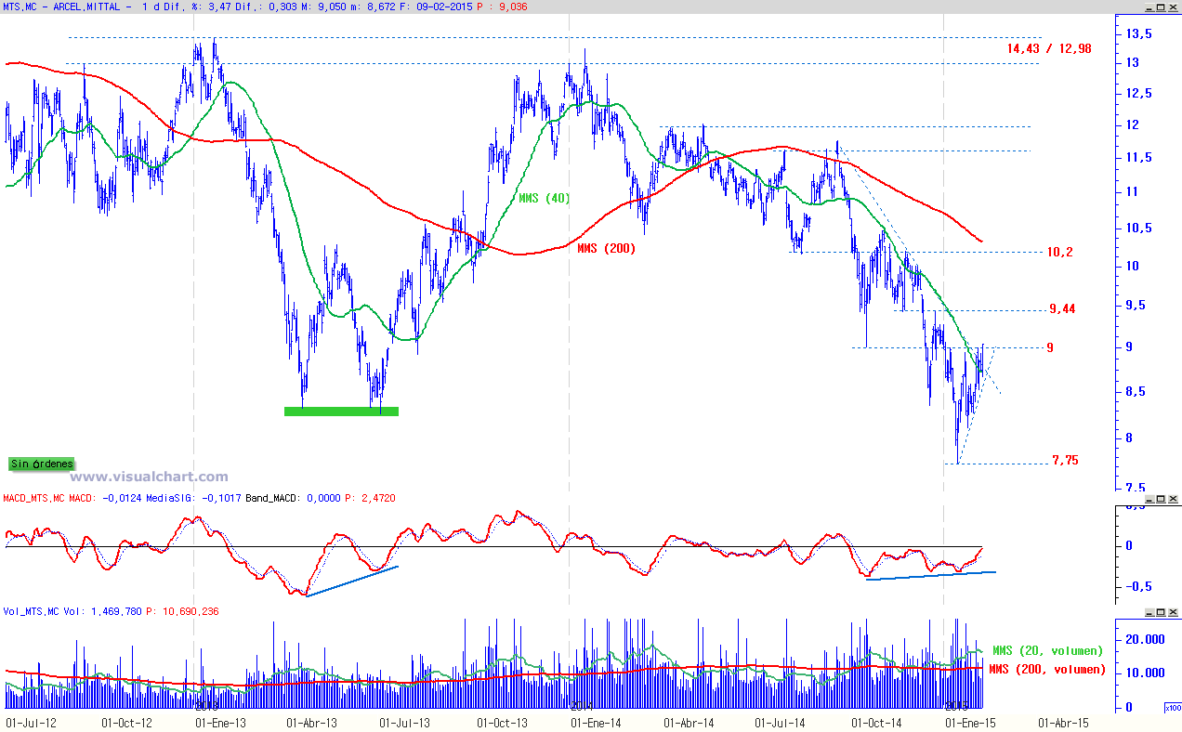Select the red 9 price level label
1182x732 pixels.
1050,347
